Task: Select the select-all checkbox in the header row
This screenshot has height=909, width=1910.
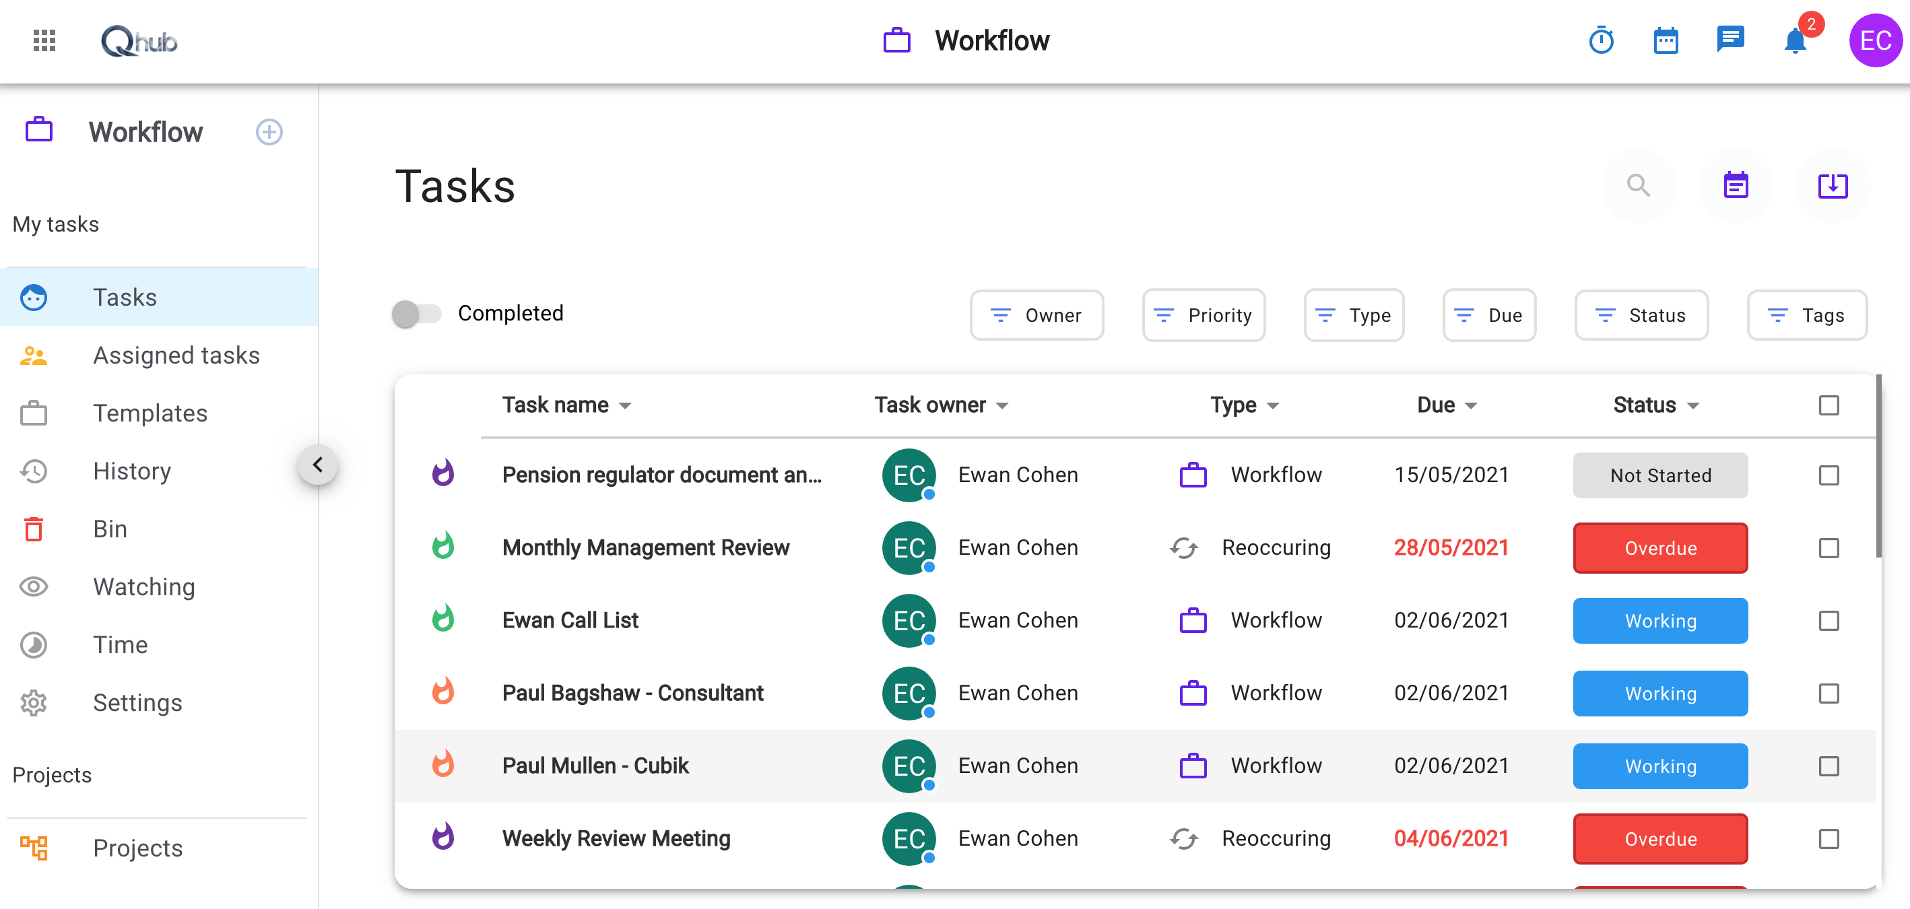Action: point(1831,405)
